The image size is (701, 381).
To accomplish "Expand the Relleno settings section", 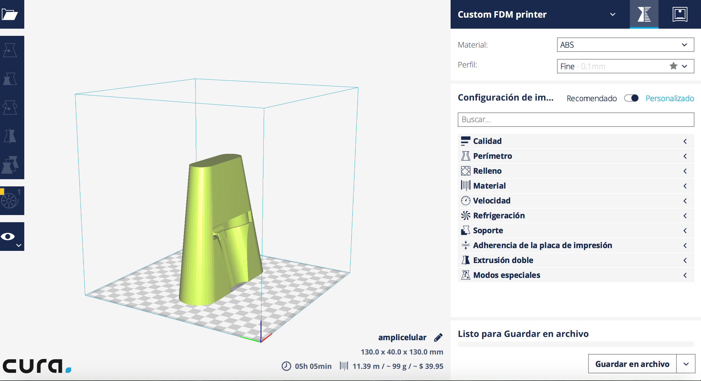I will 576,171.
